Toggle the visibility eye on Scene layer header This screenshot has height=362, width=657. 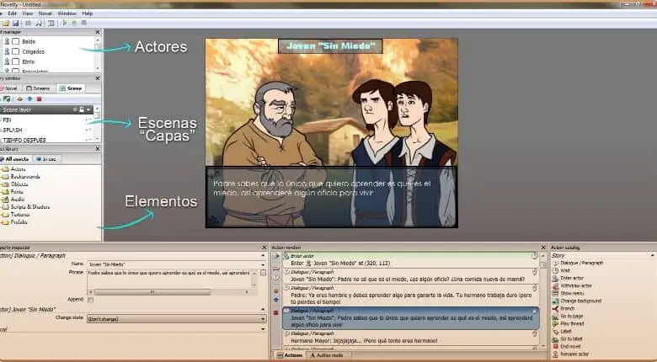[x=75, y=109]
